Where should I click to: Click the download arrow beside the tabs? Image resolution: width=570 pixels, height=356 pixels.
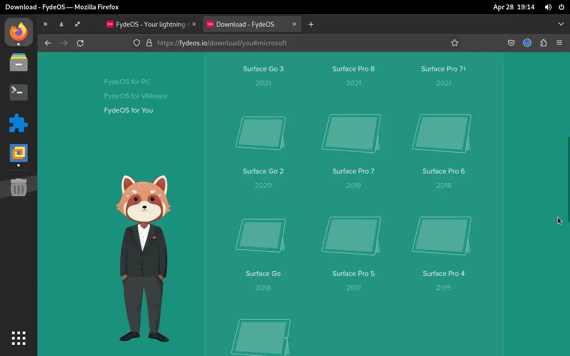[61, 24]
